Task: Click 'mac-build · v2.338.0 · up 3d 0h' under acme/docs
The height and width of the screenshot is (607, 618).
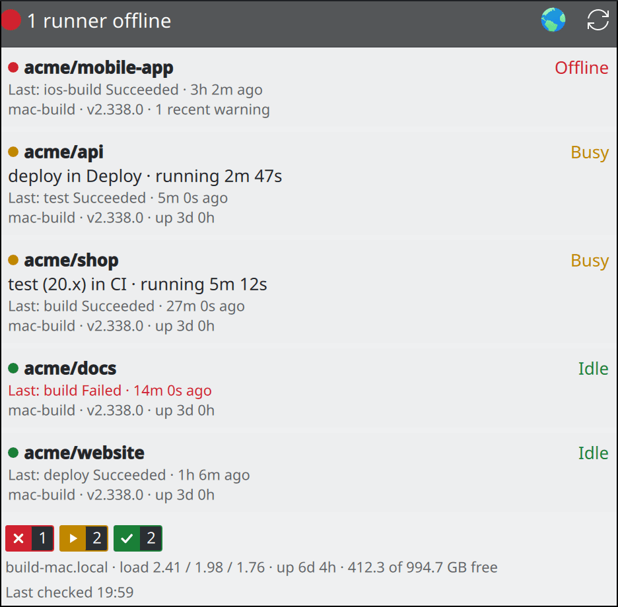Action: click(111, 410)
